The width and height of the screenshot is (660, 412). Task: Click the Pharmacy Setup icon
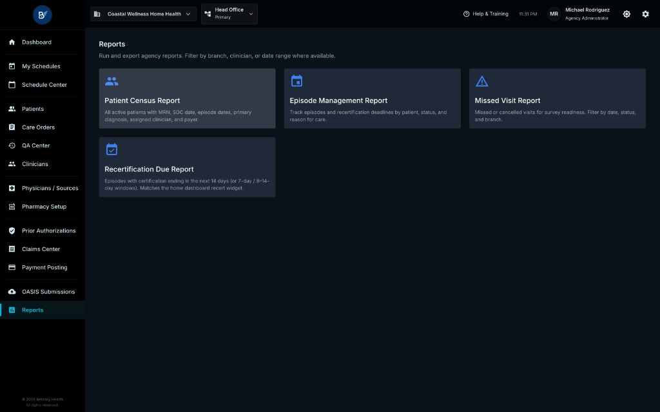pyautogui.click(x=12, y=207)
